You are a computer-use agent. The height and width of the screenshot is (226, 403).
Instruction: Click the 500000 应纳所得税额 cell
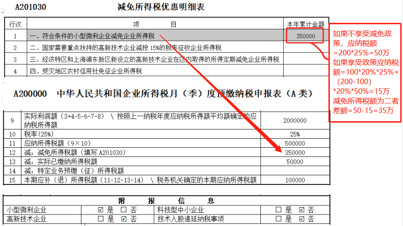(x=295, y=143)
